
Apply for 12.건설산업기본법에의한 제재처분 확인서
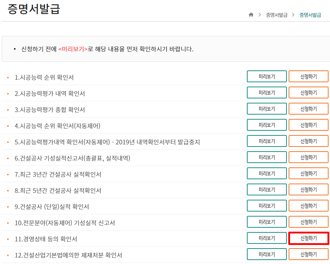pos(308,254)
